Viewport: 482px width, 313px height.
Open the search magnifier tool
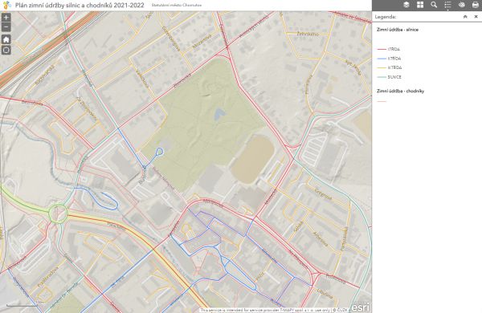434,5
